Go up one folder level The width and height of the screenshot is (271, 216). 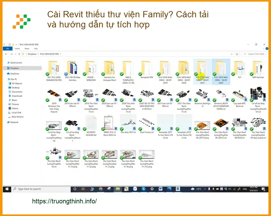[x=19, y=54]
